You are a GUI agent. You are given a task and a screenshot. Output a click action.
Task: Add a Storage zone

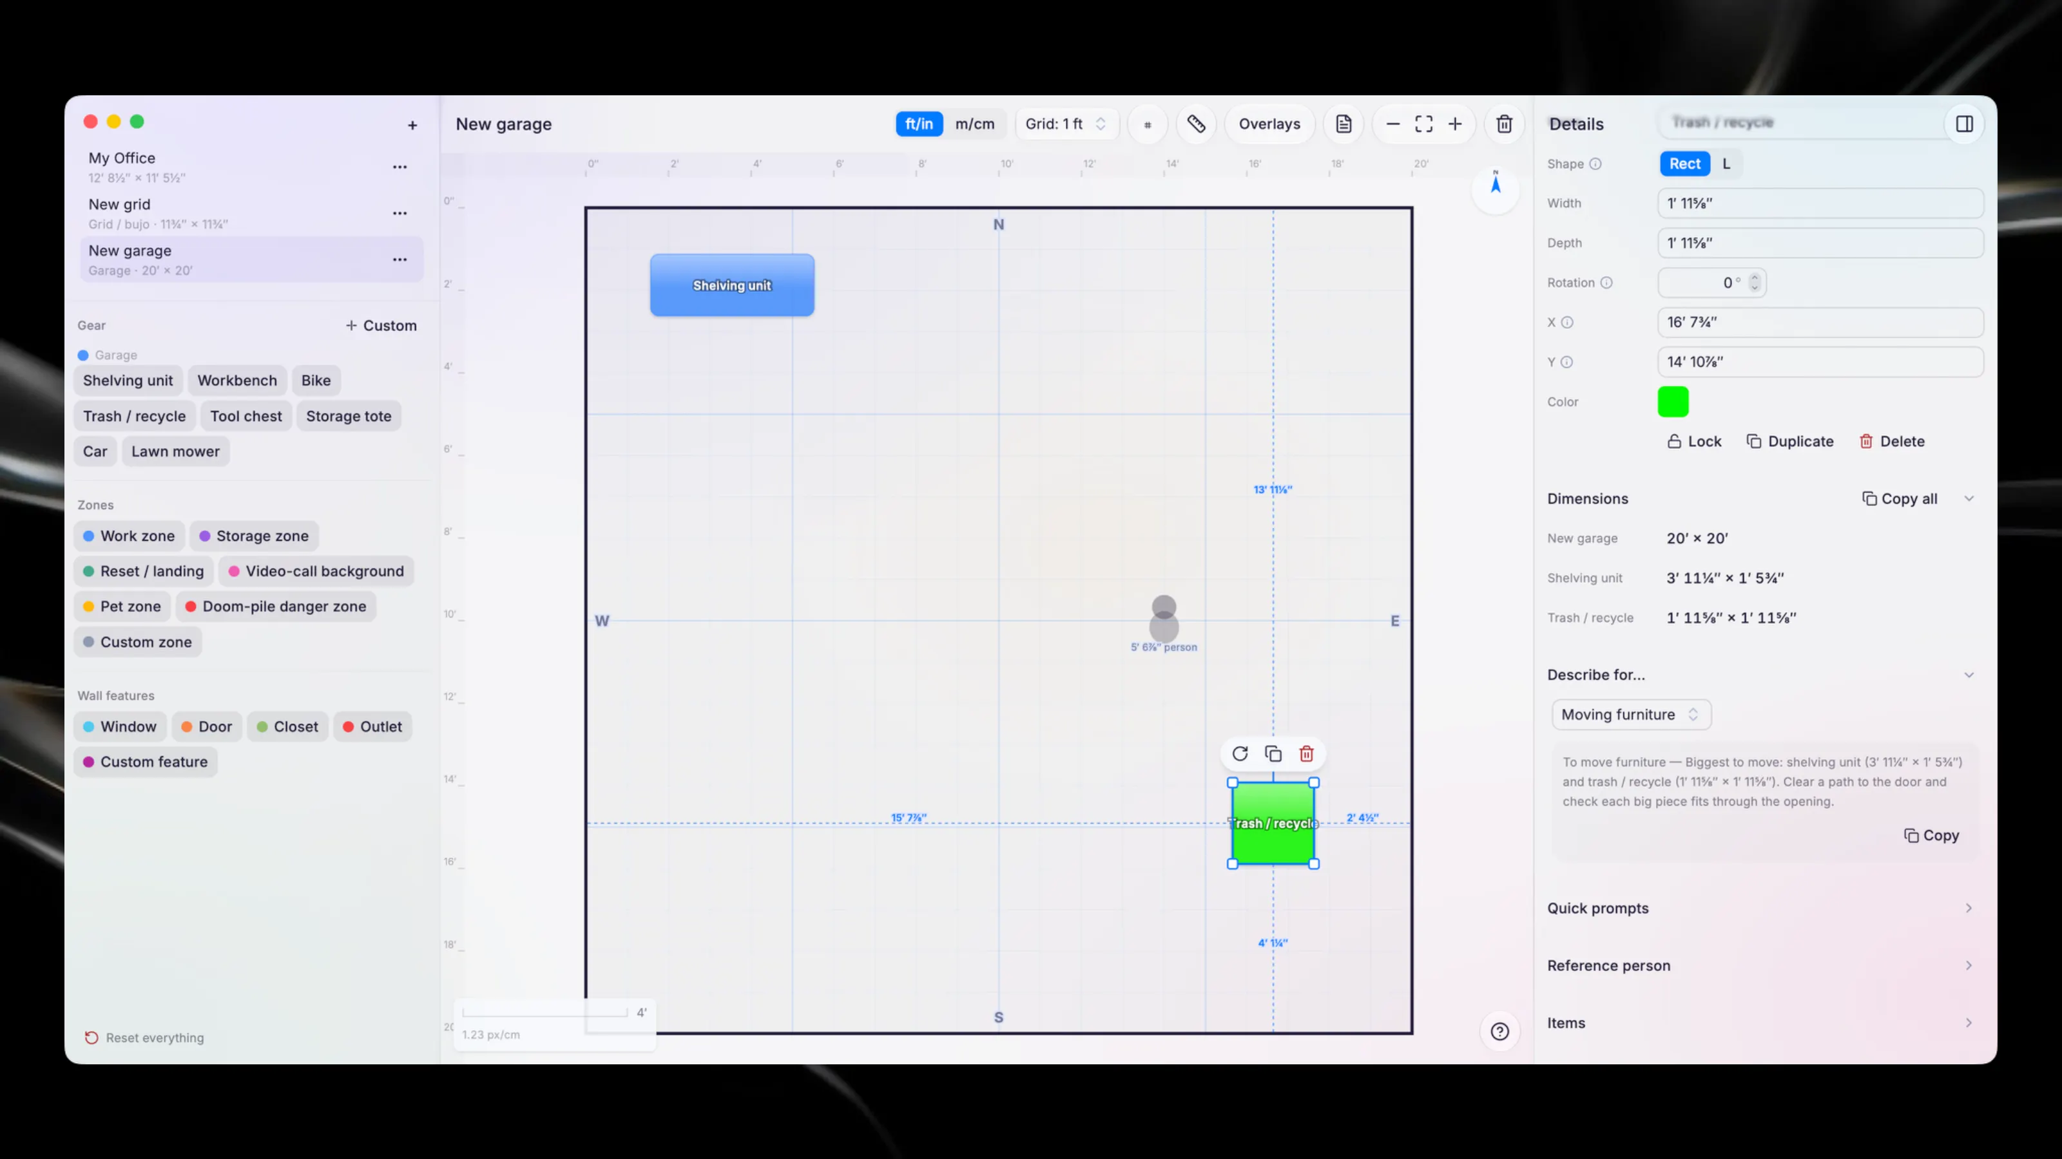coord(255,536)
